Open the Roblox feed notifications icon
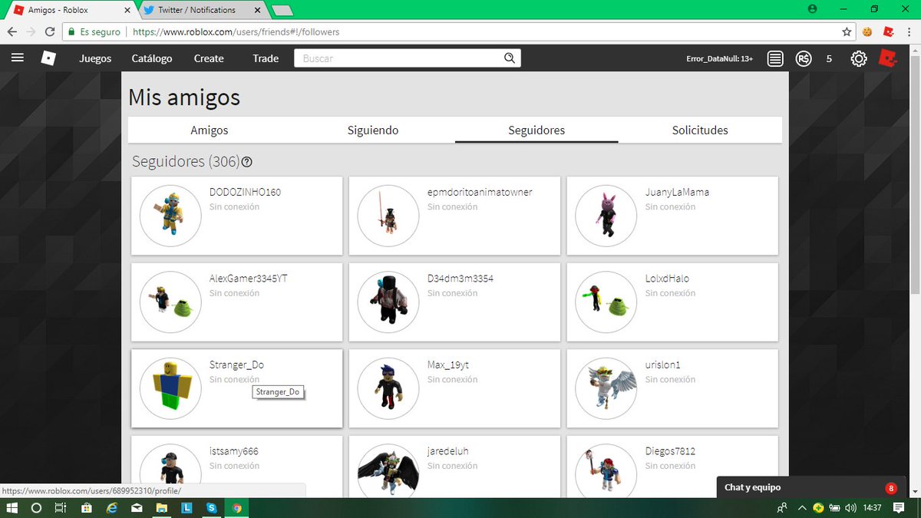The height and width of the screenshot is (518, 921). click(x=775, y=58)
